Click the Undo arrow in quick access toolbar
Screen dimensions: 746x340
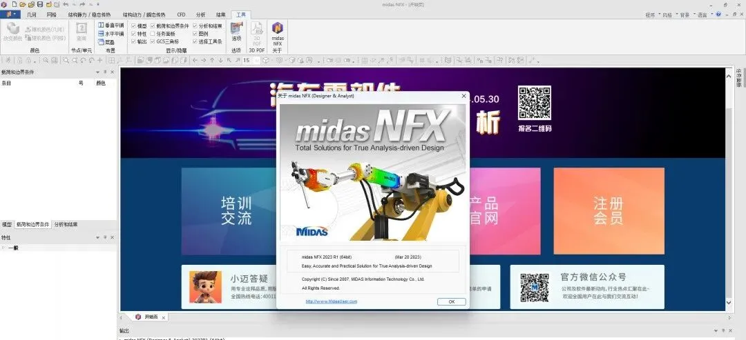tap(66, 4)
